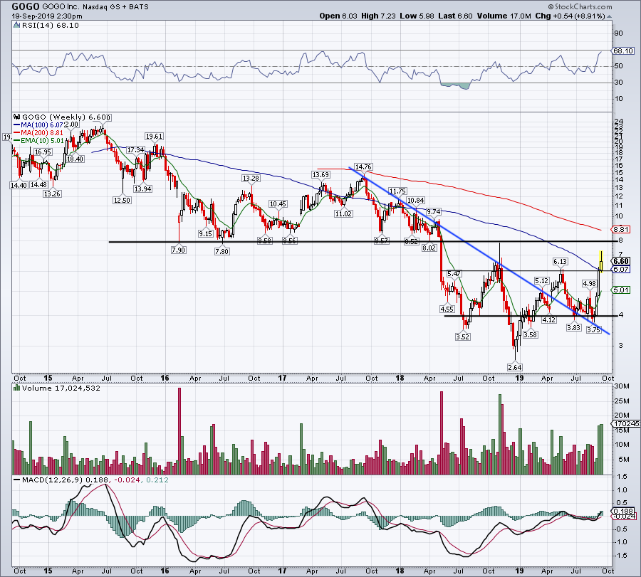Click the RSI panel indicator icon
Viewport: 641px width, 577px height.
pos(16,26)
